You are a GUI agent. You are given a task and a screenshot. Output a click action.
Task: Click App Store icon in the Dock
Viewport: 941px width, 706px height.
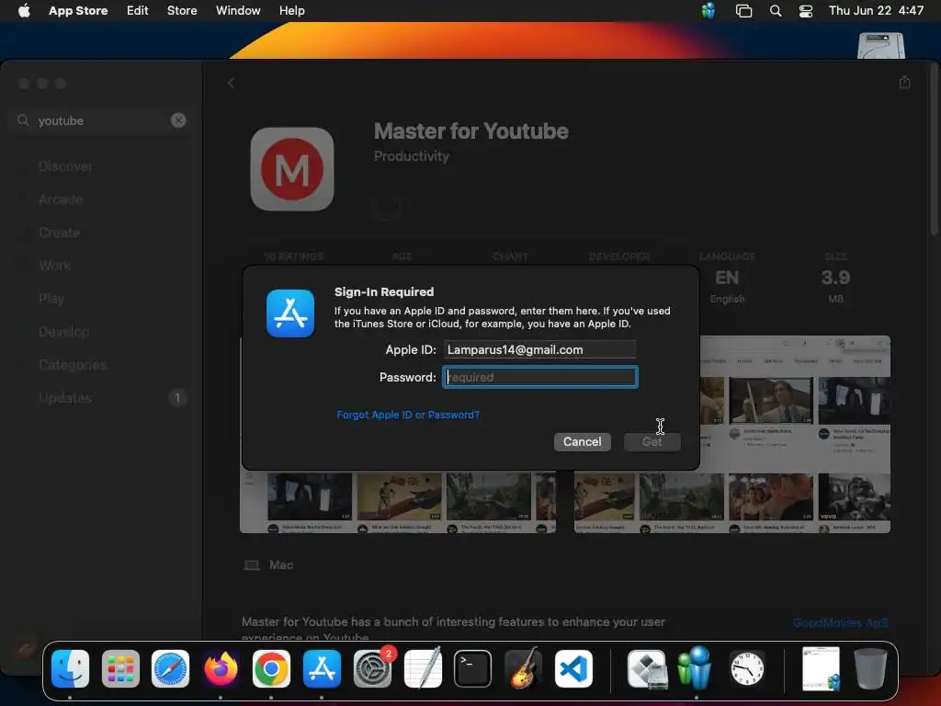tap(322, 668)
